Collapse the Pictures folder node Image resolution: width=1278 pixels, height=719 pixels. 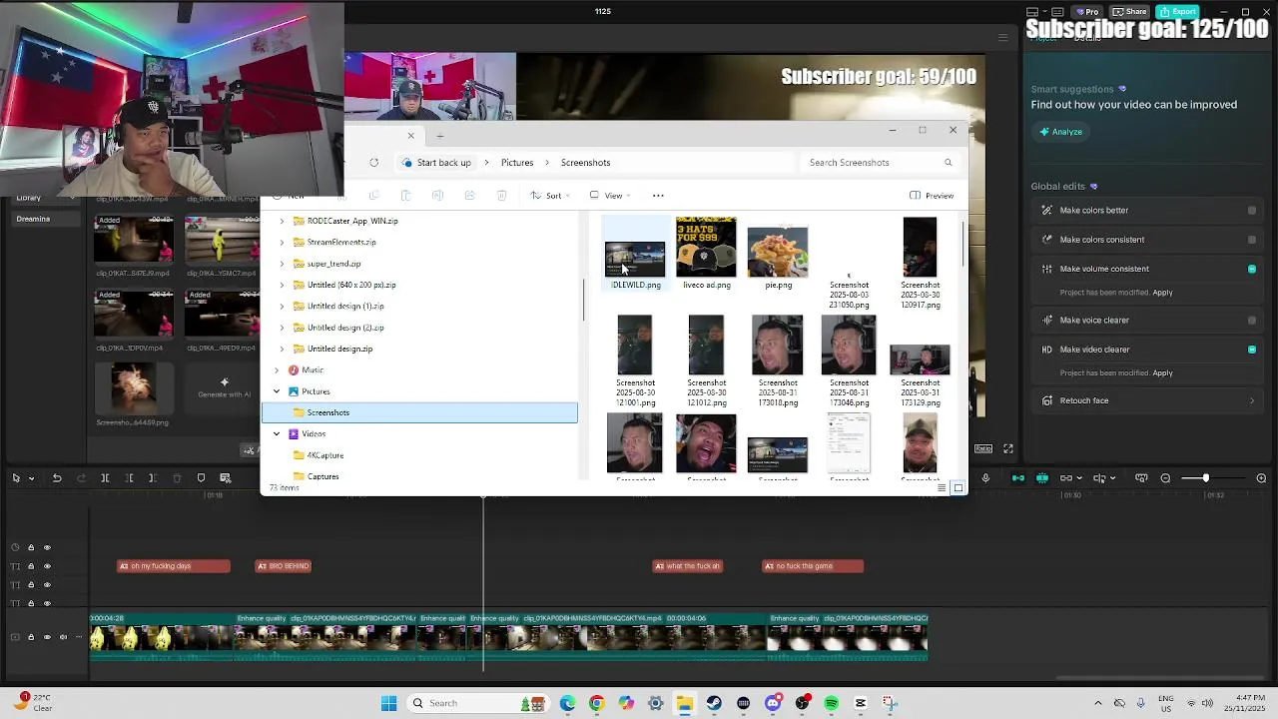pos(277,391)
